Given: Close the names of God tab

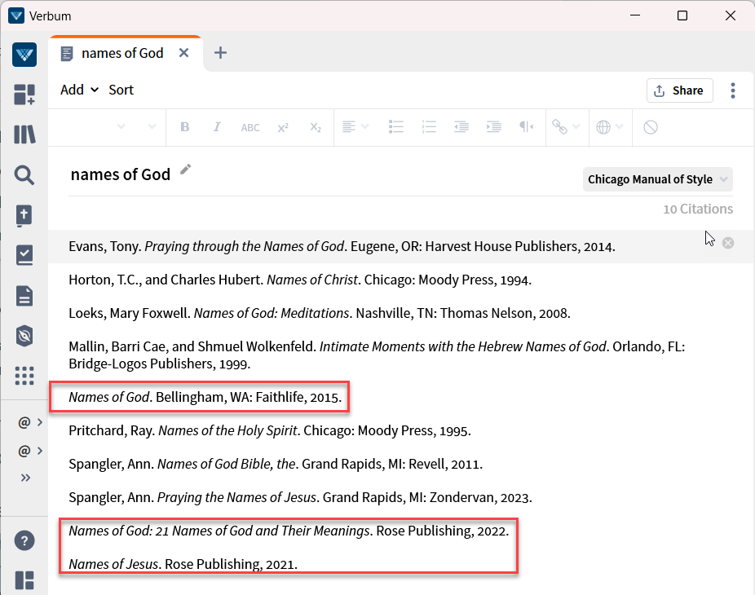Looking at the screenshot, I should [x=184, y=53].
